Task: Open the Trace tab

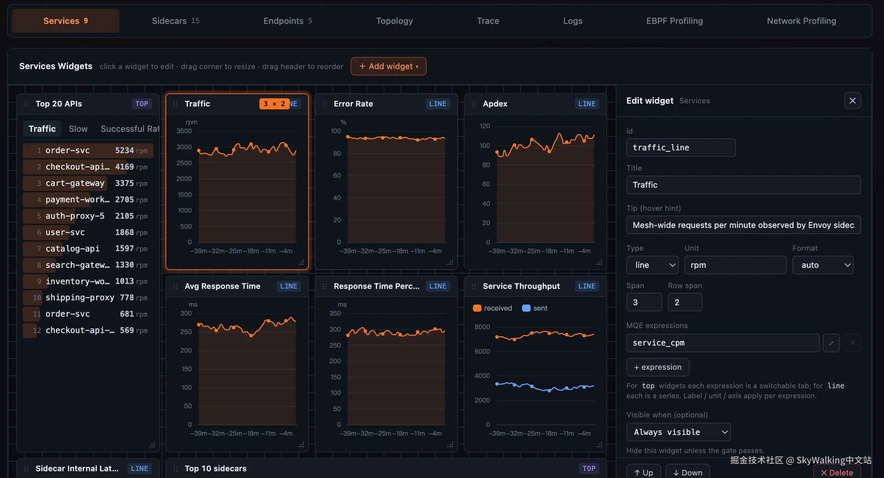Action: coord(488,21)
